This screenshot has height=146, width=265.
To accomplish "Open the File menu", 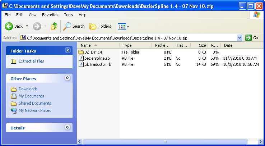I will [8, 15].
